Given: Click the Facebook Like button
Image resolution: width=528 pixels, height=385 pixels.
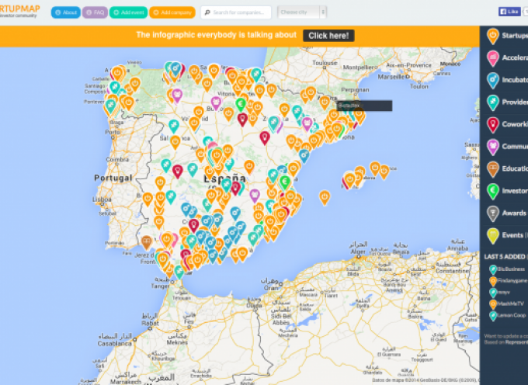Looking at the screenshot, I should point(509,12).
